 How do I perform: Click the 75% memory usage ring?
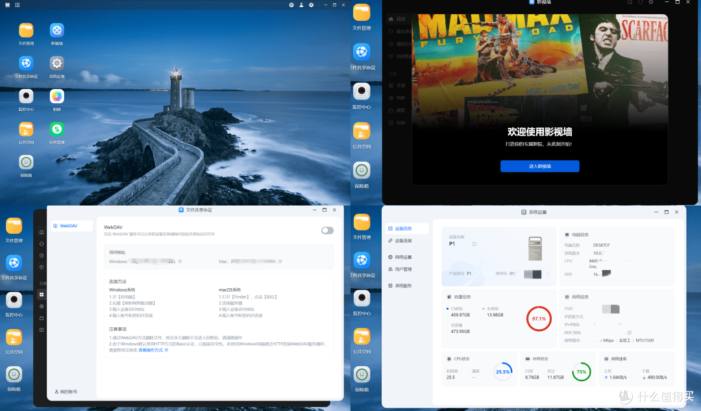[581, 371]
